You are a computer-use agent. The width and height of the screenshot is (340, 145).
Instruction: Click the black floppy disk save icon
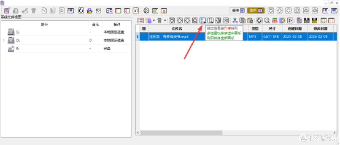click(307, 20)
